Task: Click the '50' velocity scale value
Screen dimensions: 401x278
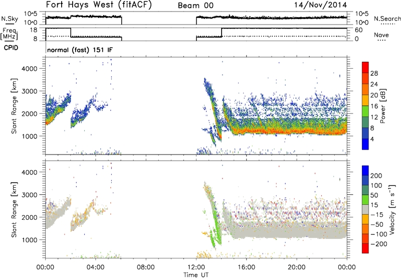Action: point(374,195)
